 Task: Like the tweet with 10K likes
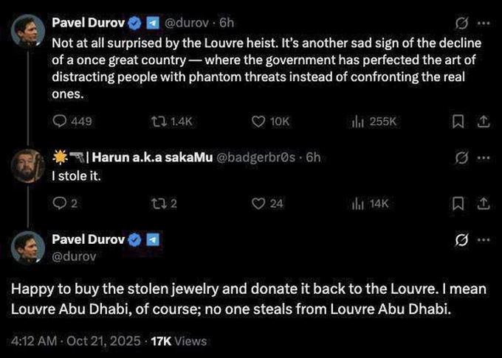coord(259,122)
